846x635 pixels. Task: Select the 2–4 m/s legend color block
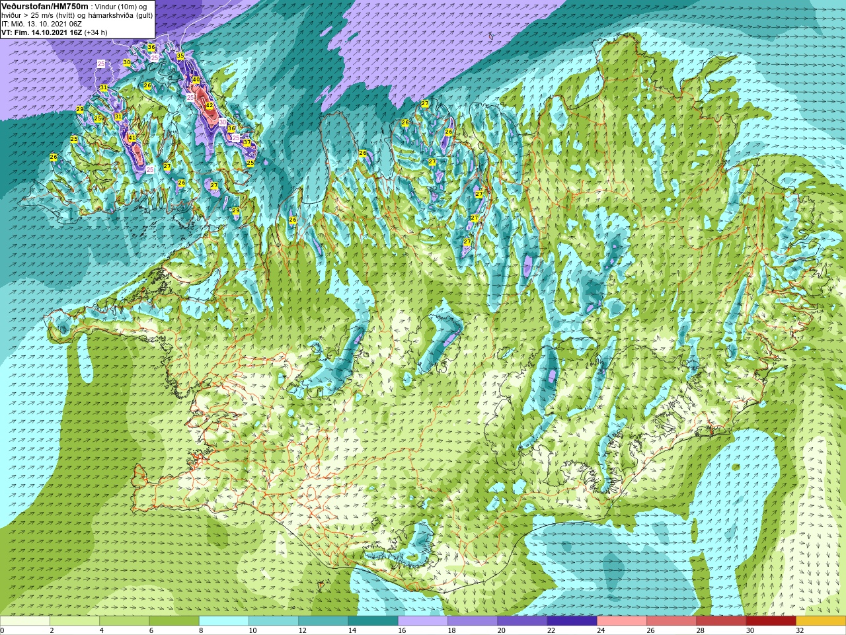pyautogui.click(x=75, y=621)
